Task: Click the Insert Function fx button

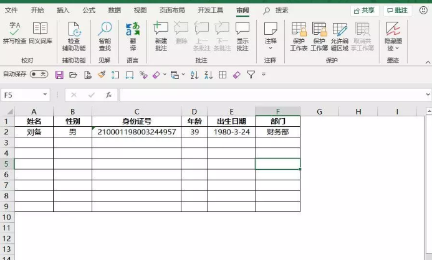Action: (109, 95)
